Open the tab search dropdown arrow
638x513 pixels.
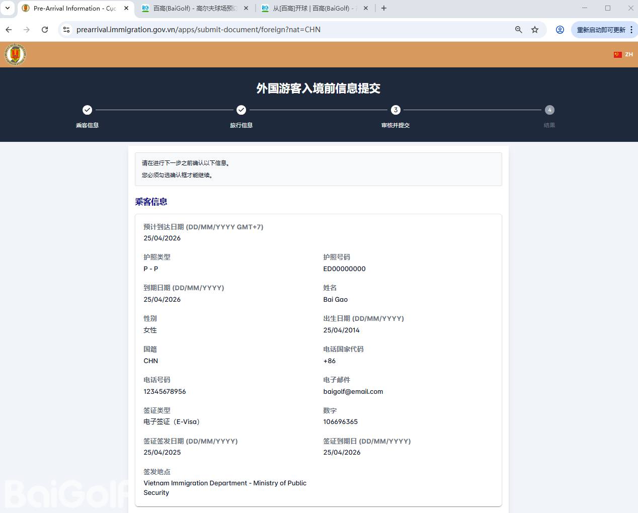(x=8, y=8)
